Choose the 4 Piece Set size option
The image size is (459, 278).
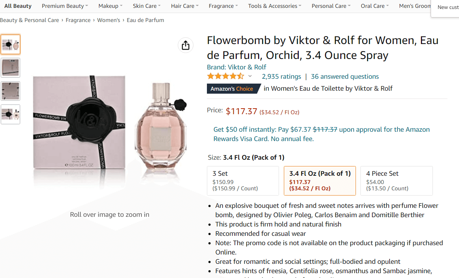click(397, 181)
